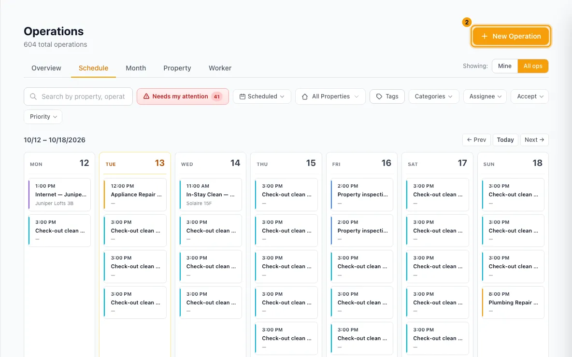Open the Accept dropdown
This screenshot has height=357, width=572.
(x=529, y=96)
